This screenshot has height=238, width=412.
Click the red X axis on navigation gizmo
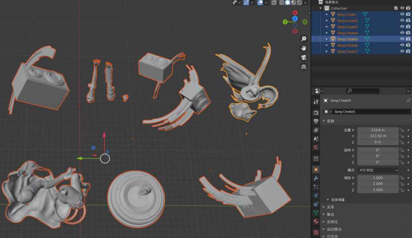click(295, 13)
